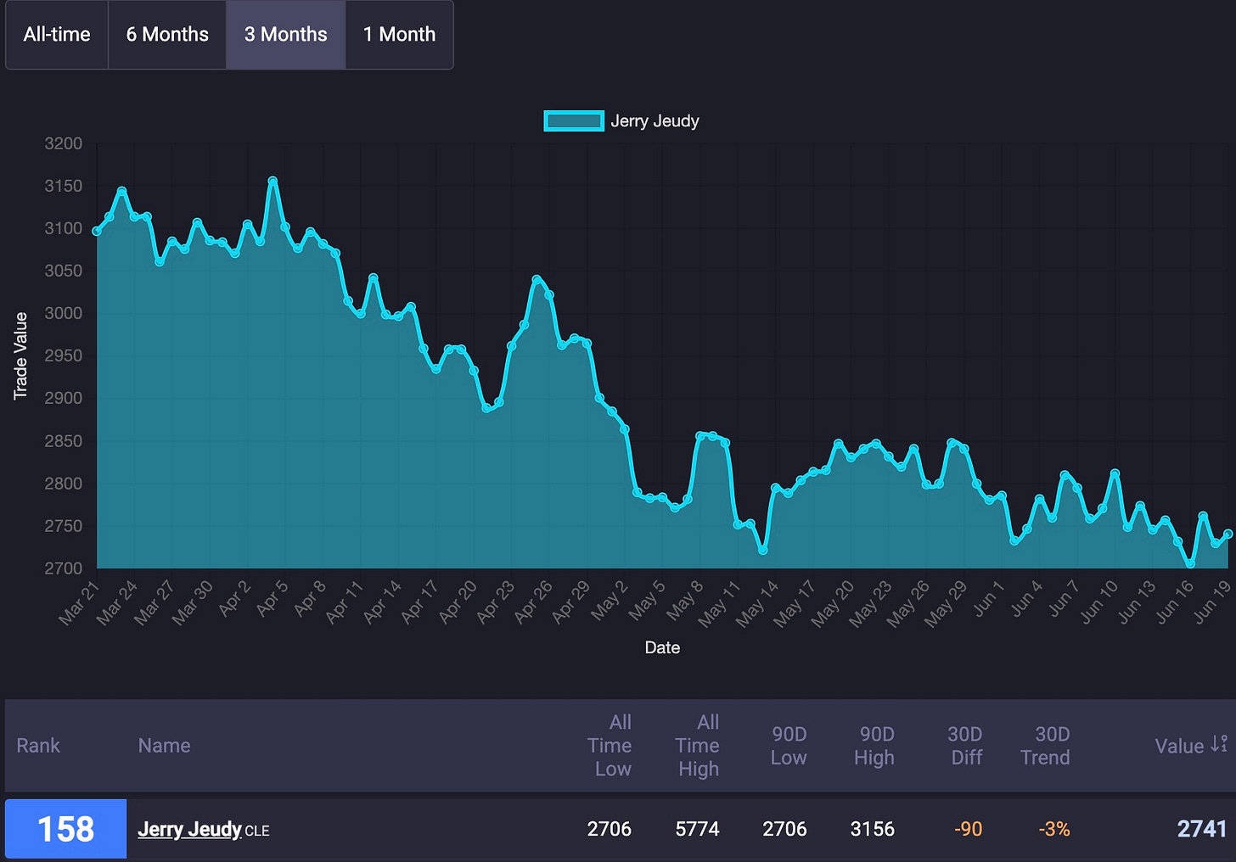Sort by the Rank column header
The height and width of the screenshot is (862, 1236).
[x=38, y=746]
